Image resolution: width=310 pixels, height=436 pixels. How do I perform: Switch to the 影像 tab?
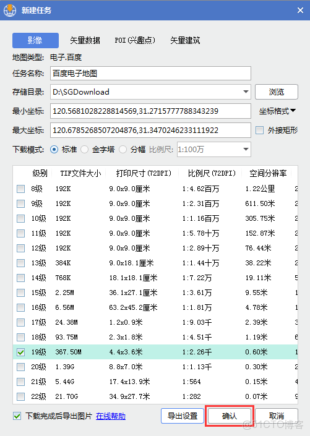click(35, 40)
